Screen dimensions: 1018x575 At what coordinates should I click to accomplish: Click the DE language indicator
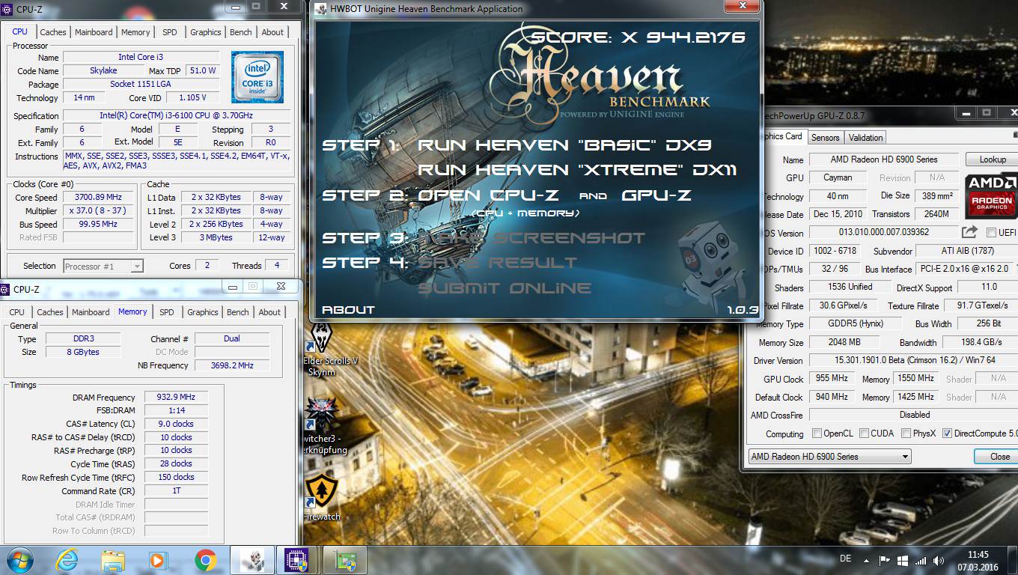[846, 559]
